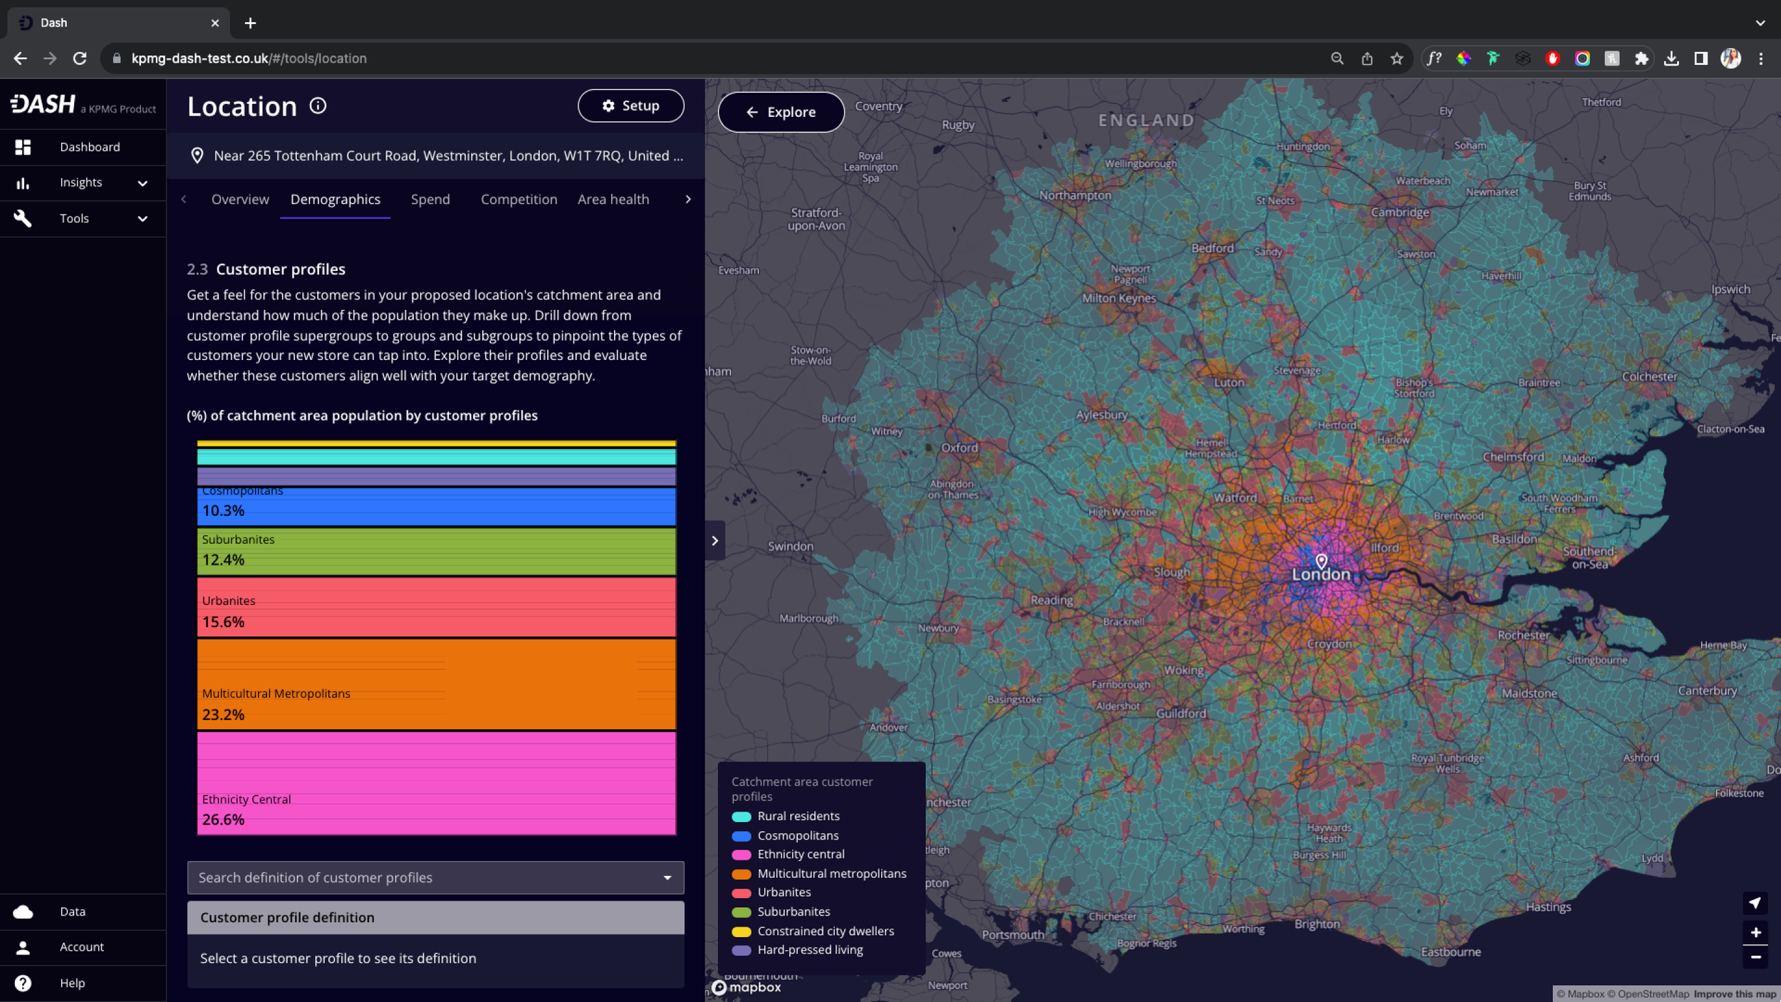Zoom in the map with plus
This screenshot has width=1781, height=1002.
click(1755, 932)
